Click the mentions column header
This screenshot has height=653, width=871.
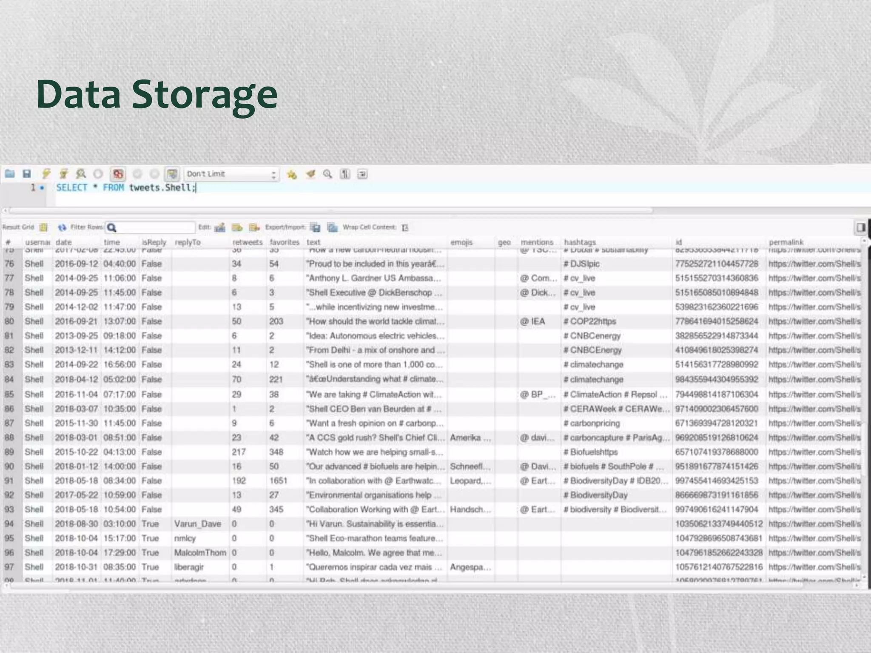pyautogui.click(x=537, y=242)
